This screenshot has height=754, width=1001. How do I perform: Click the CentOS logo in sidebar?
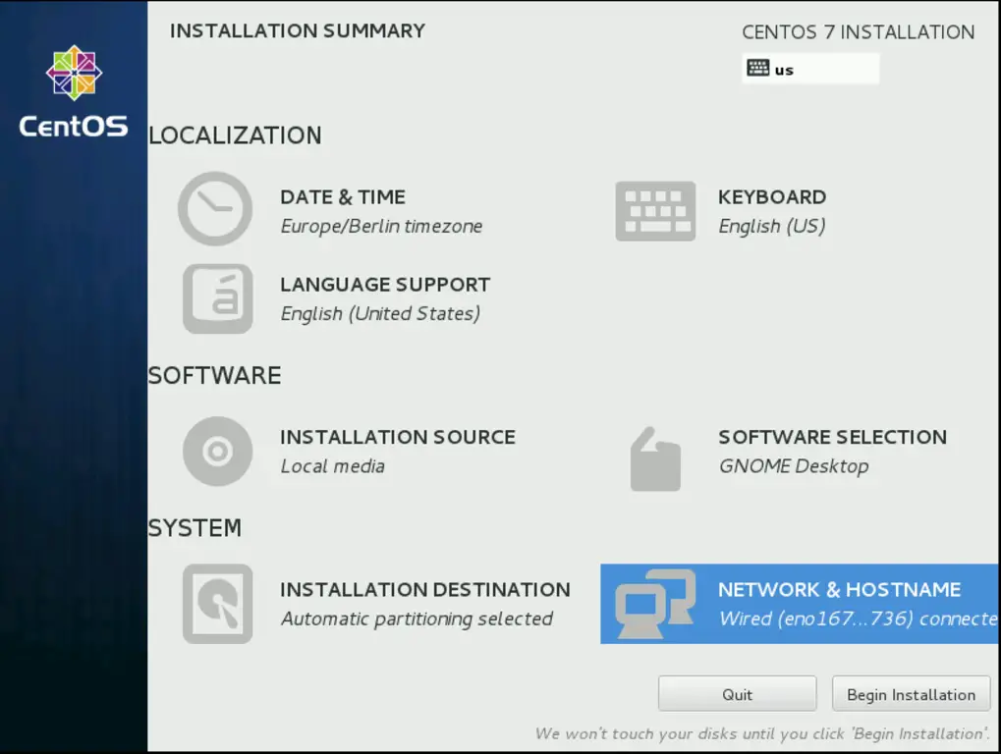(x=74, y=73)
